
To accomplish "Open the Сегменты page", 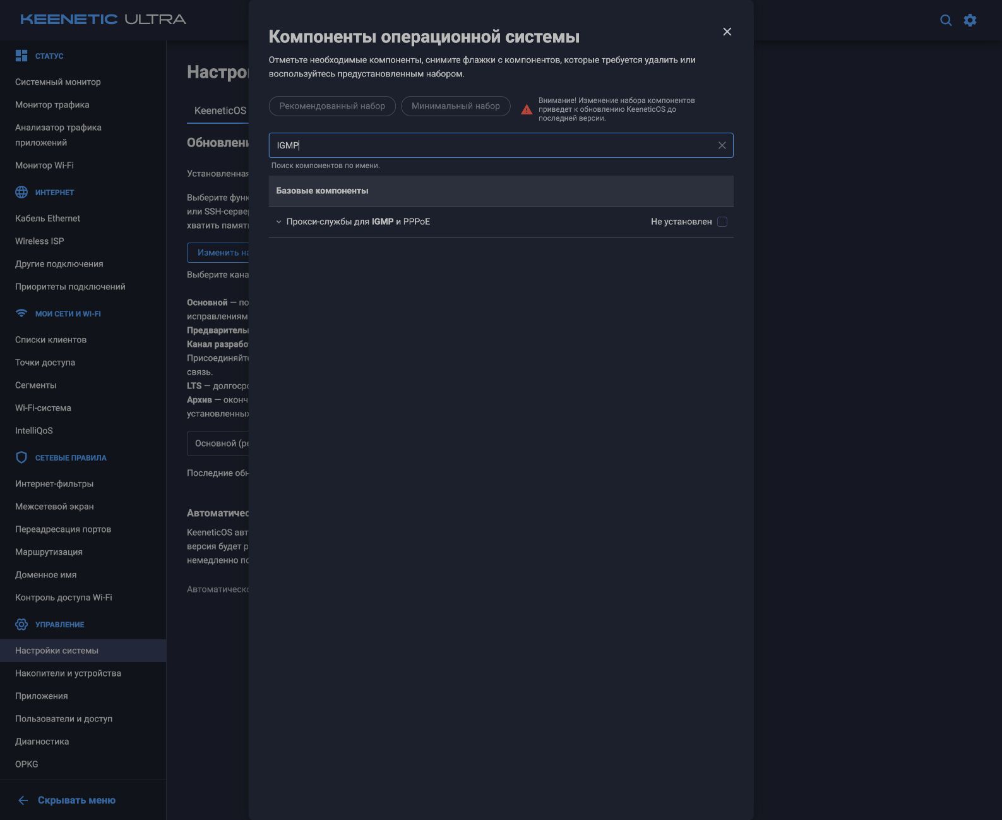I will coord(36,385).
